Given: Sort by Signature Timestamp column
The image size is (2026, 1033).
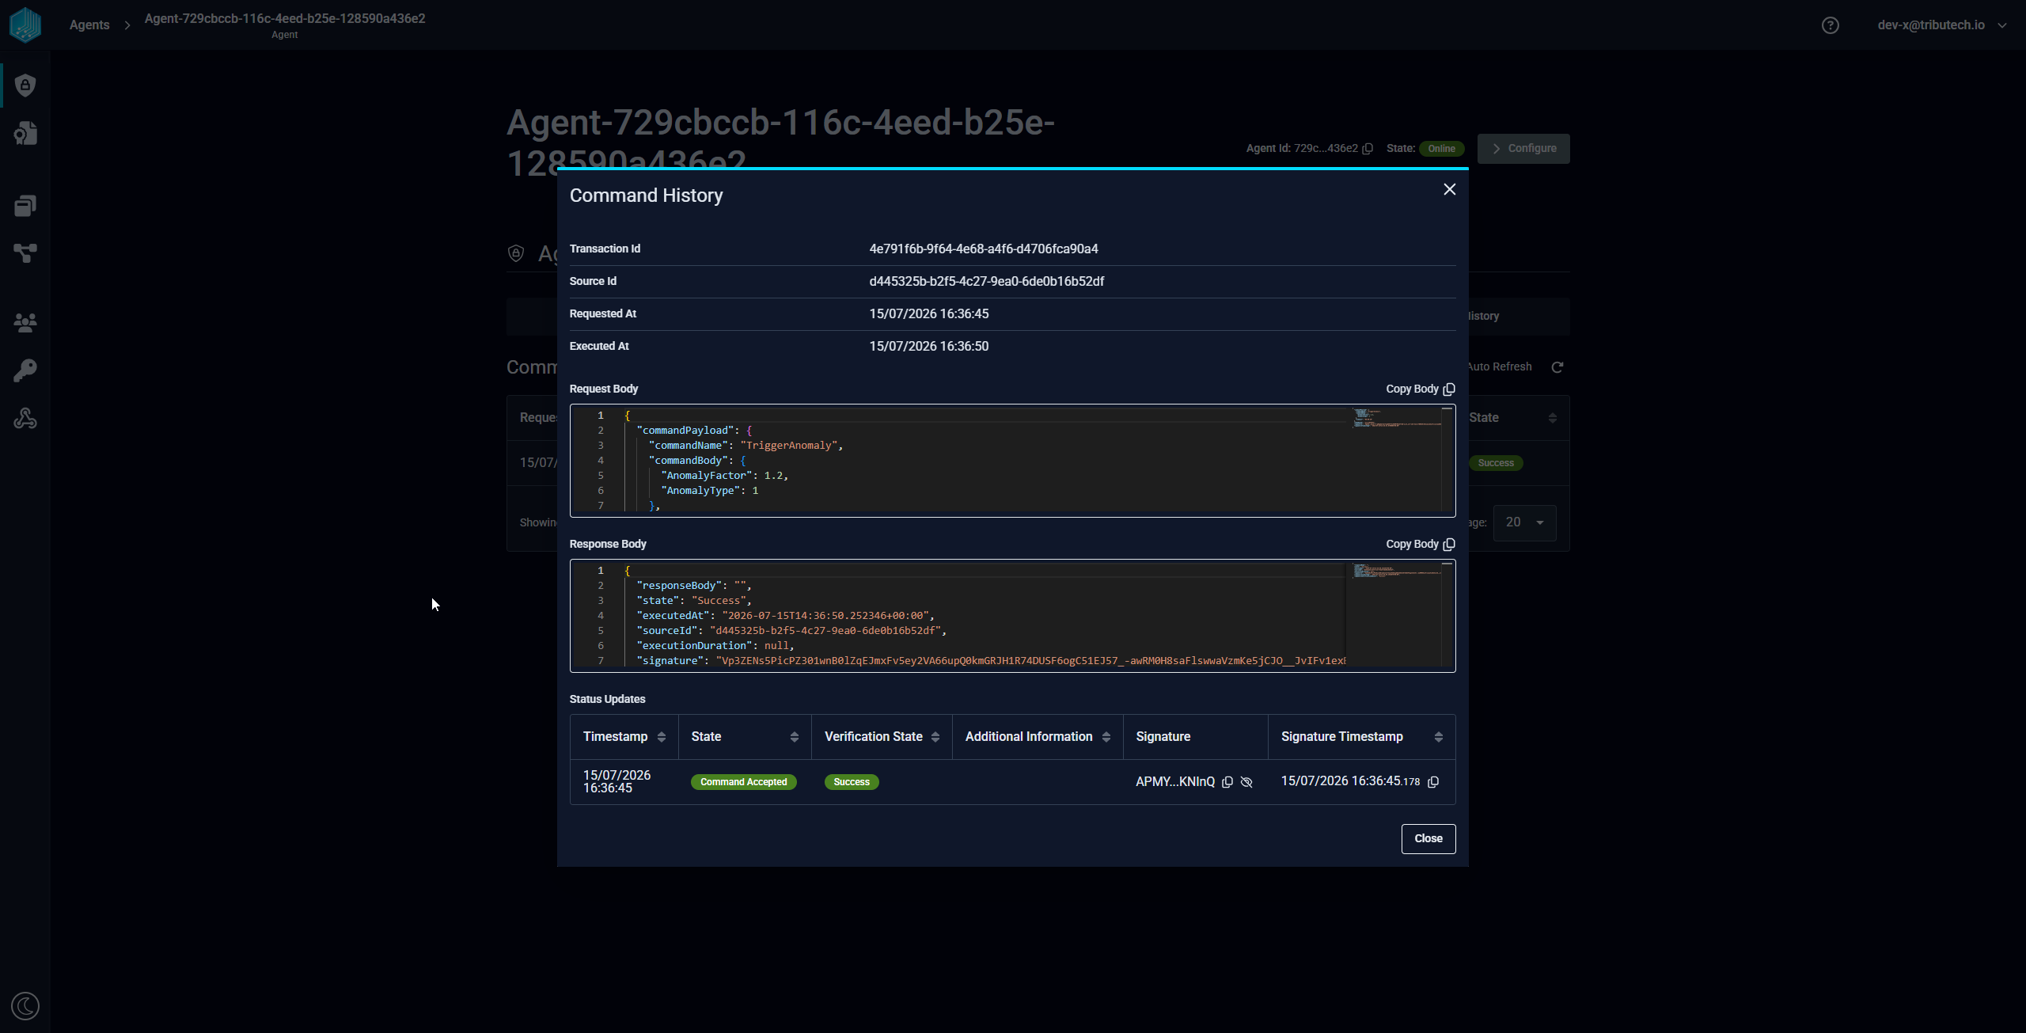Looking at the screenshot, I should click(x=1439, y=737).
